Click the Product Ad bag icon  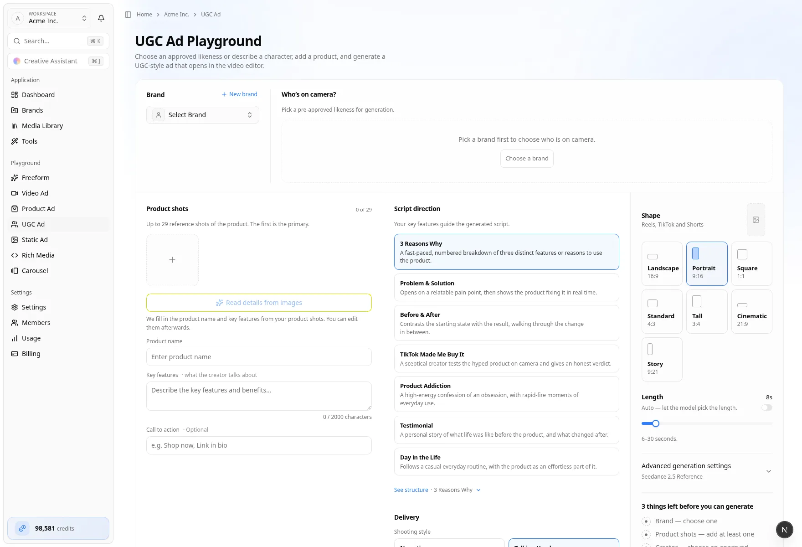coord(15,209)
